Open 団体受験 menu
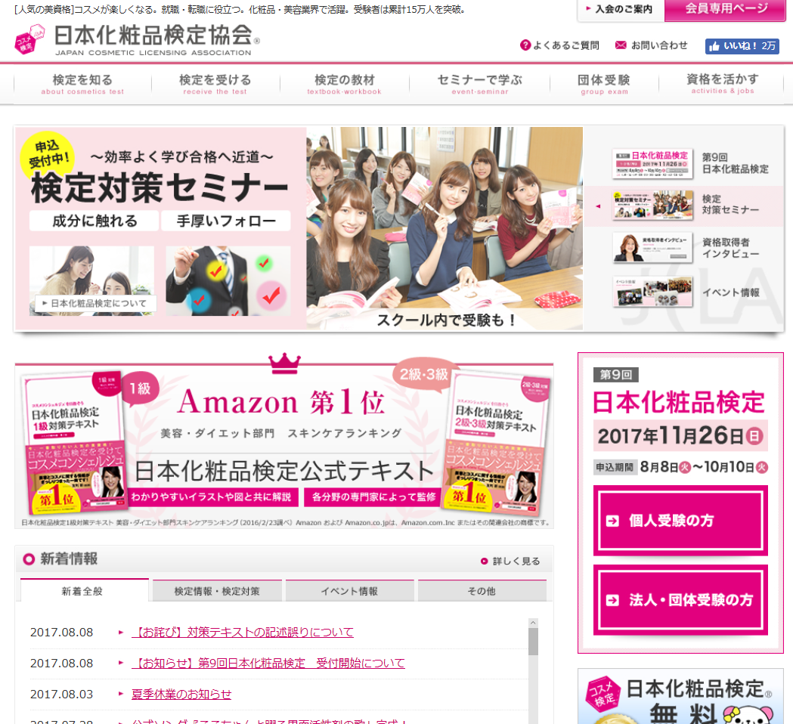 tap(604, 84)
